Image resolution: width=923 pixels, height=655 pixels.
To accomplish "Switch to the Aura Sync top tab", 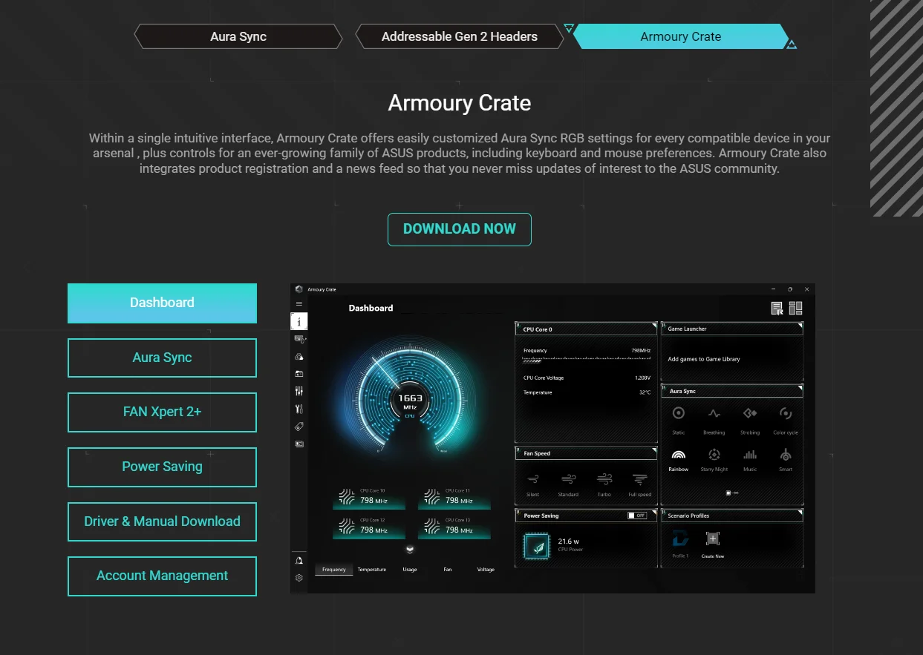I will click(x=238, y=36).
